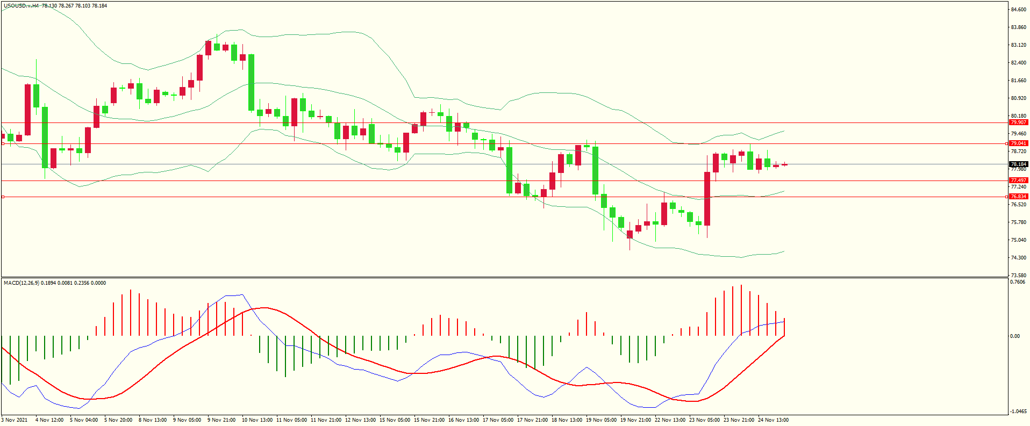Click the 19 Nov 05:00 time label
1030x426 pixels.
point(601,420)
